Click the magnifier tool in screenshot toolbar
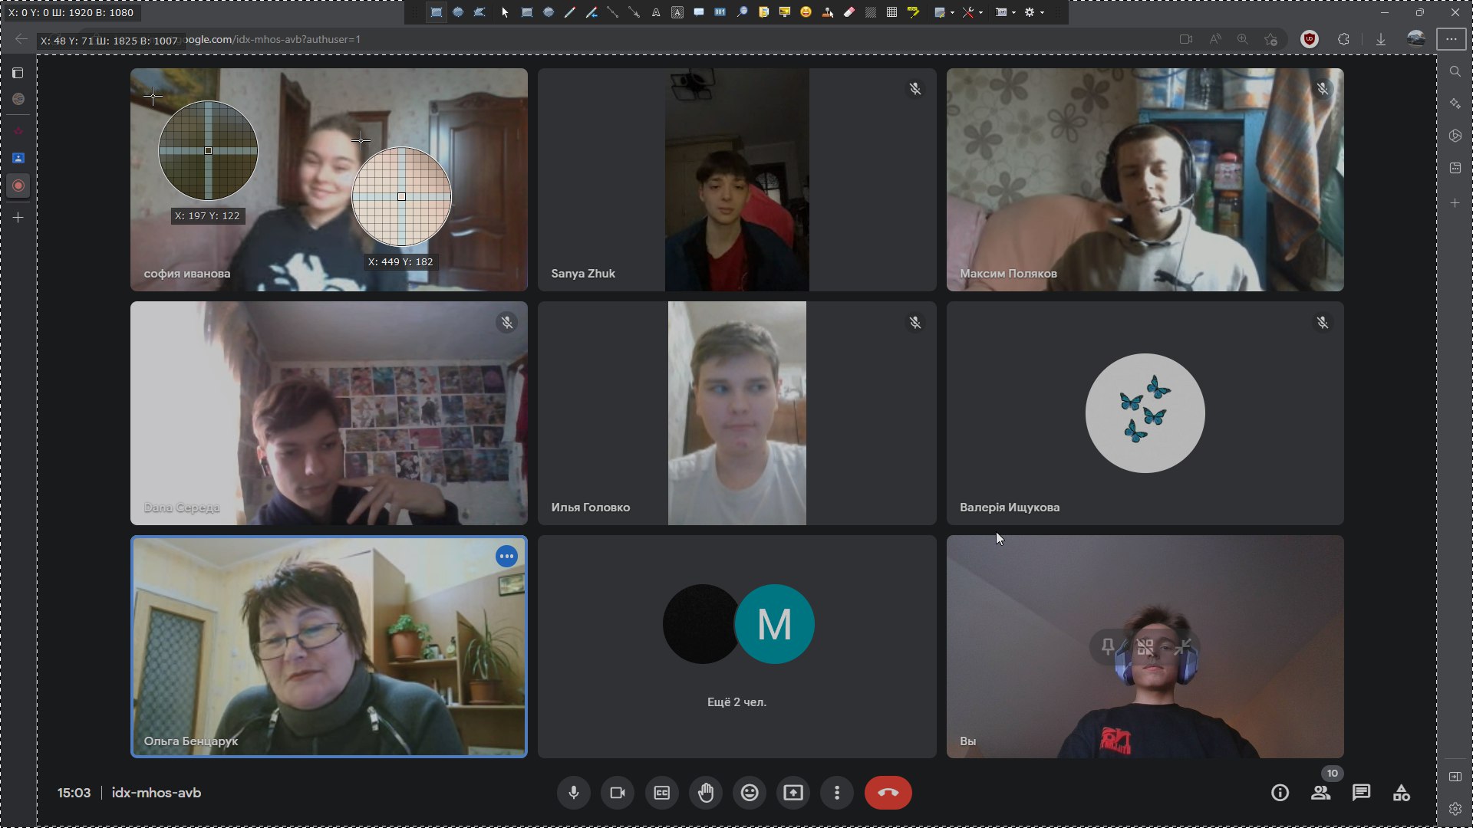1473x828 pixels. pyautogui.click(x=742, y=12)
